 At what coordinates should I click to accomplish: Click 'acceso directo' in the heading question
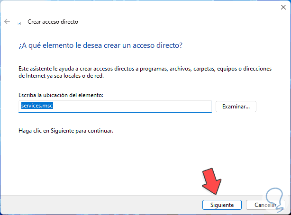160,45
